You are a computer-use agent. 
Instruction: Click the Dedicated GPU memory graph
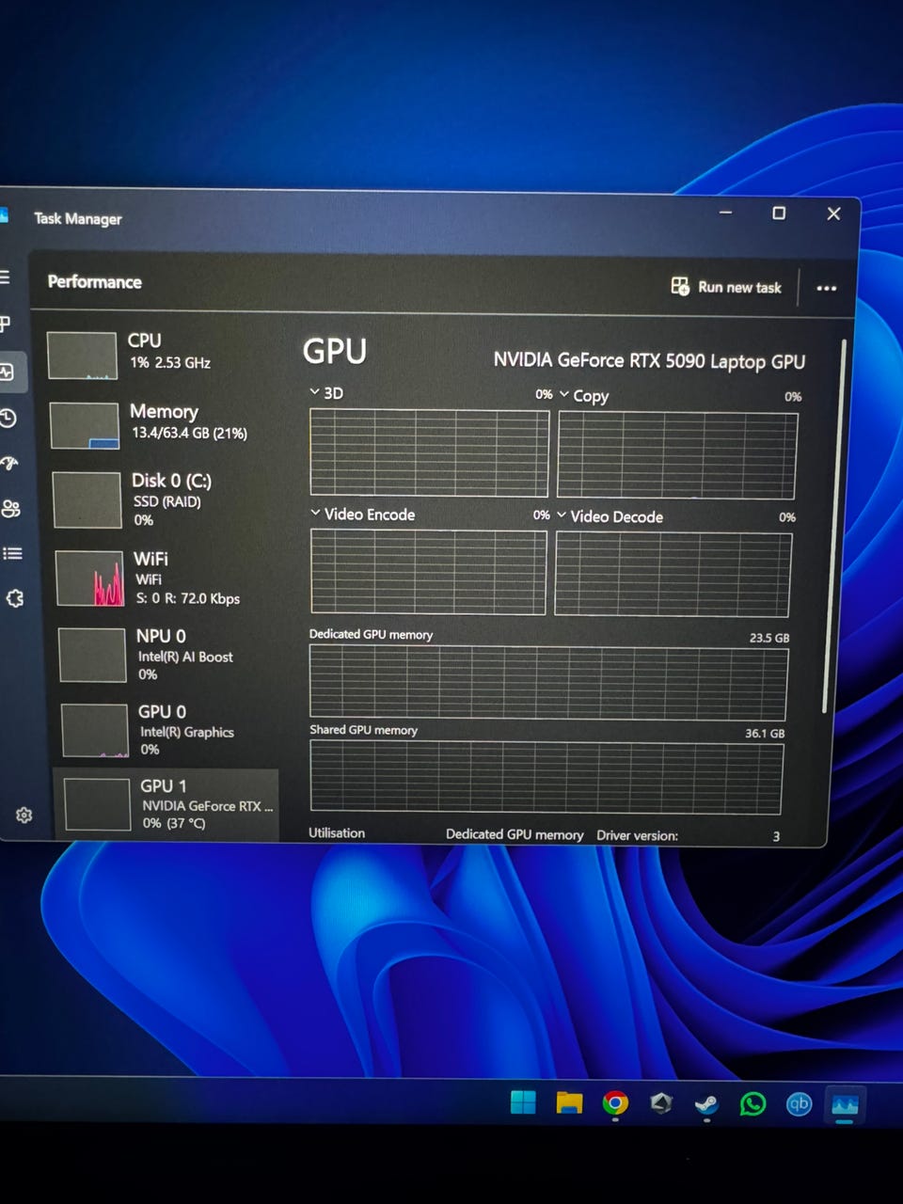coord(547,683)
